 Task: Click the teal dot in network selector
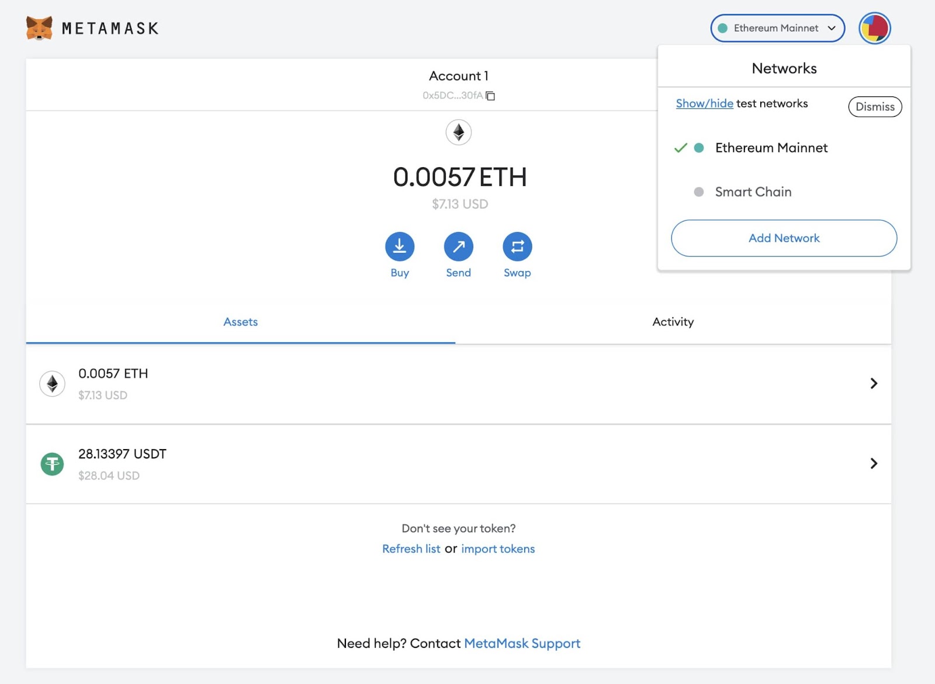coord(722,28)
